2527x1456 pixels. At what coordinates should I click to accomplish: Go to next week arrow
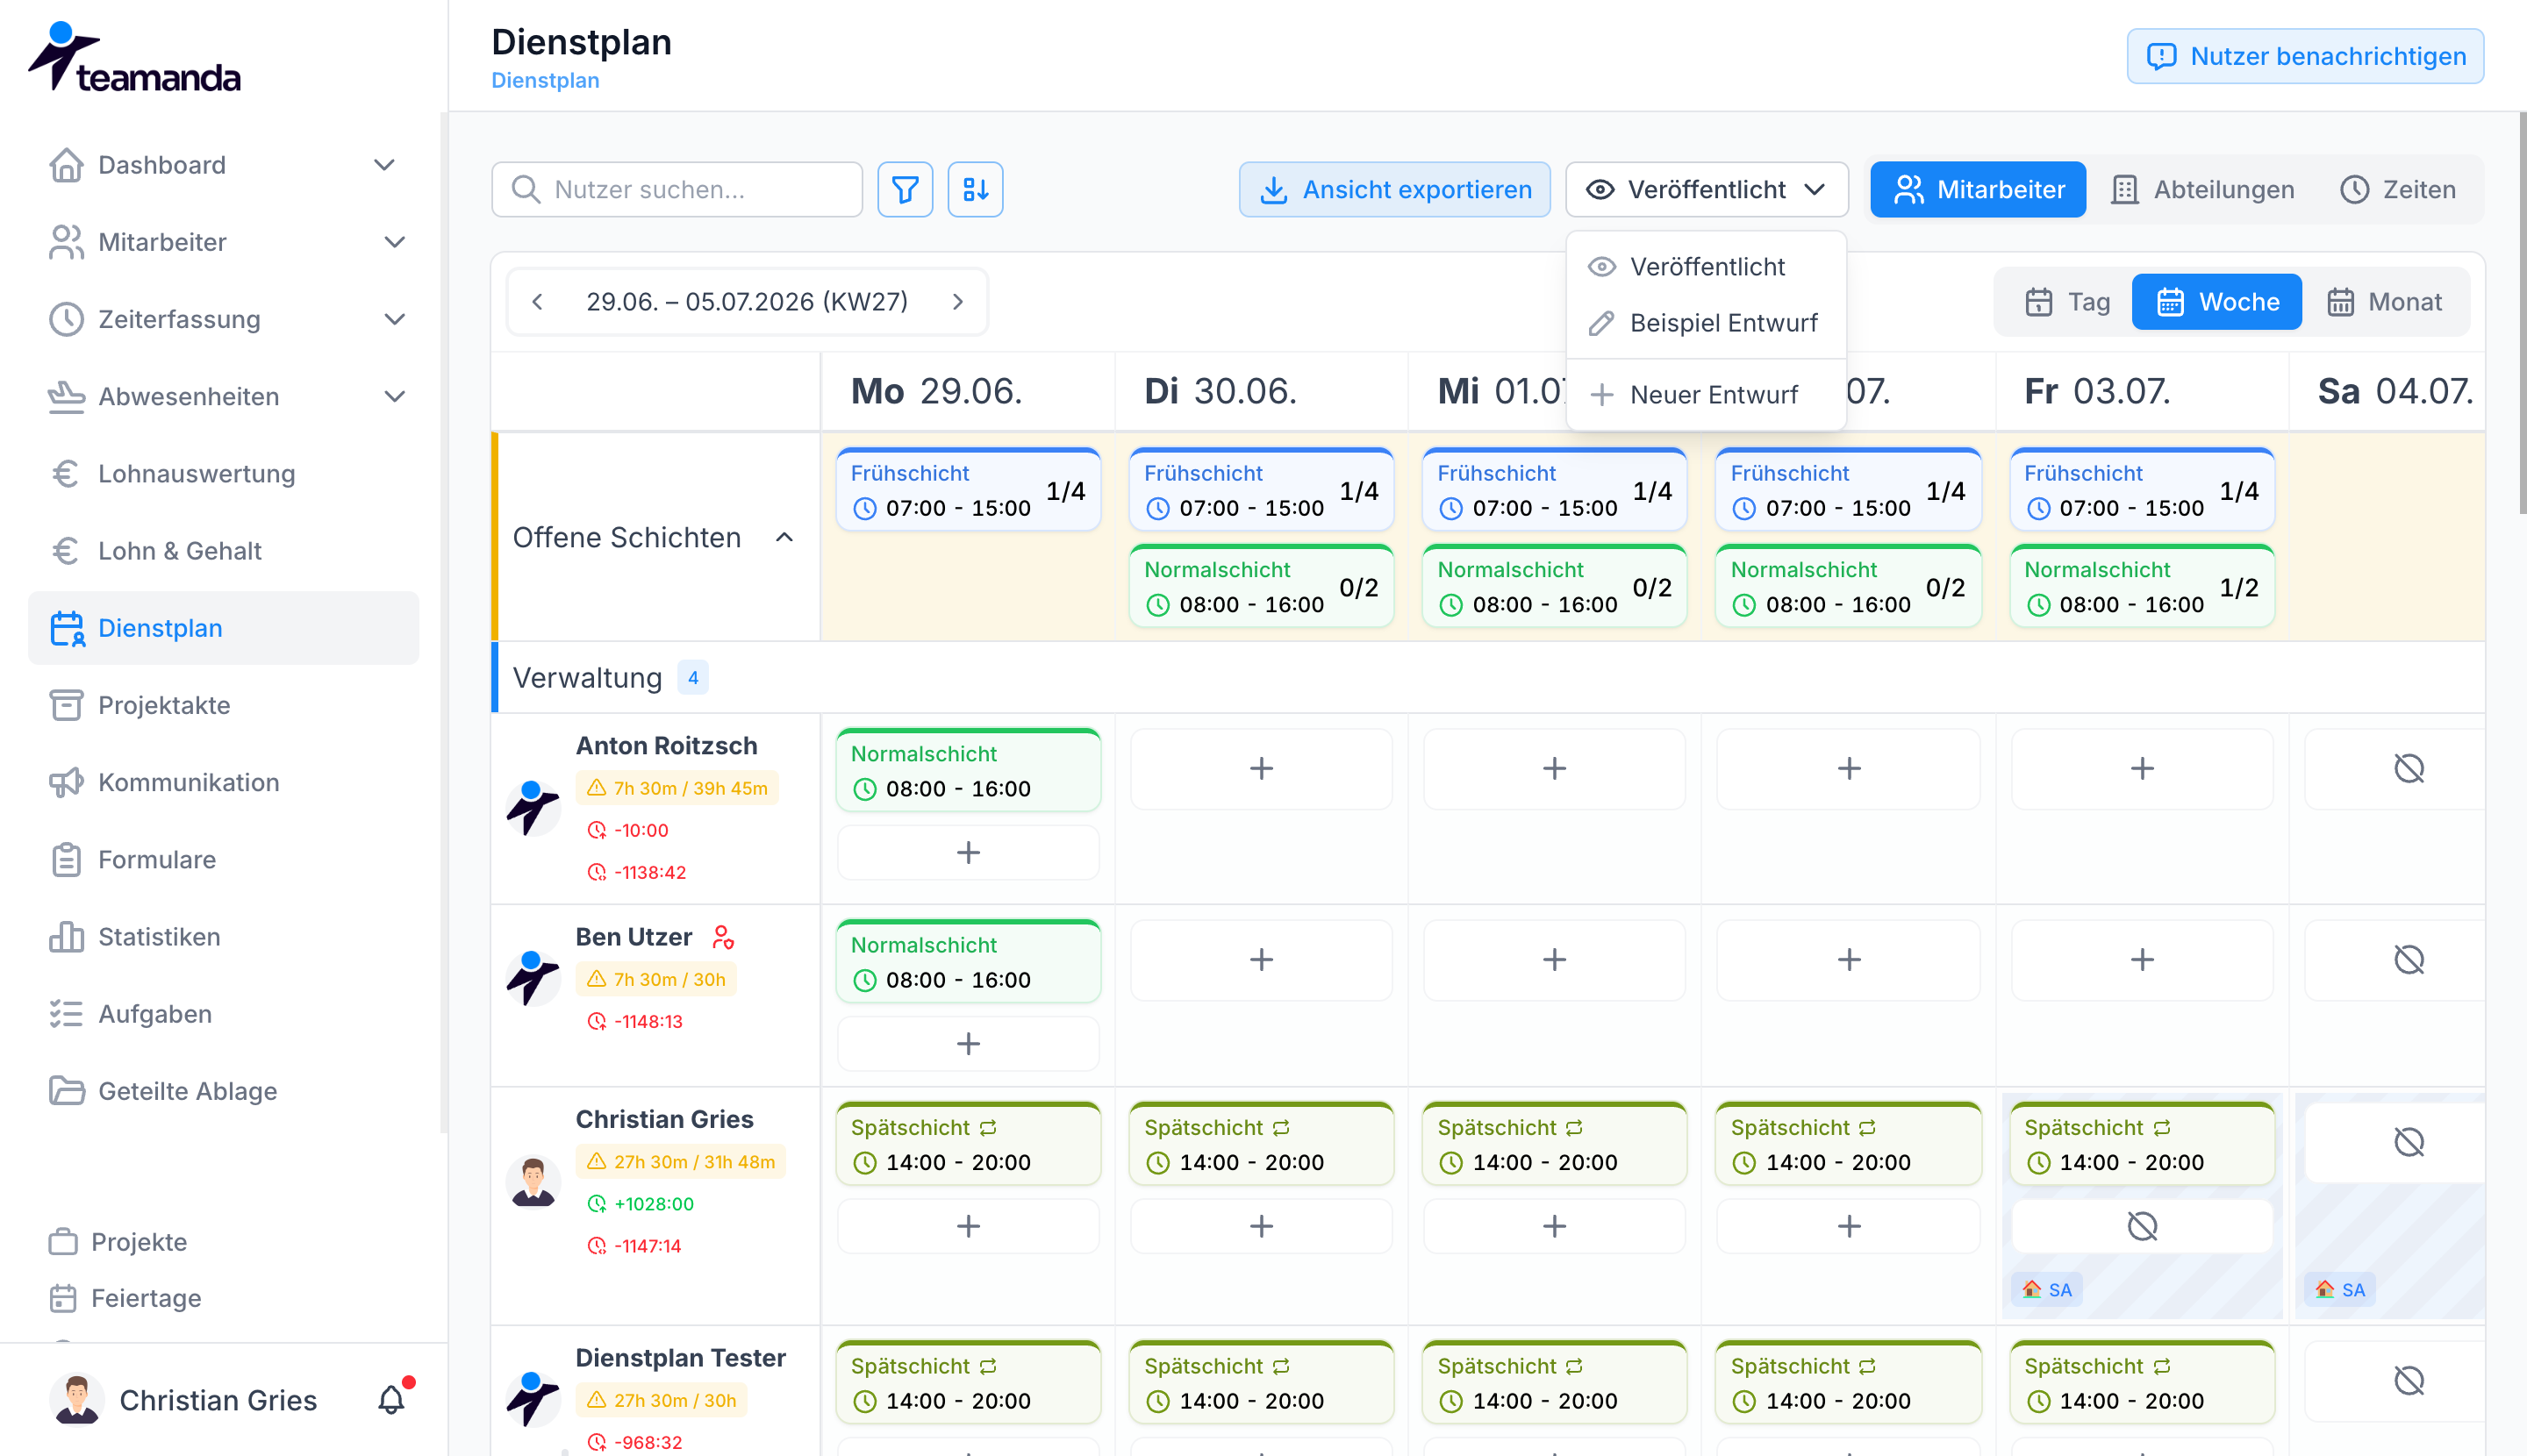pos(957,302)
